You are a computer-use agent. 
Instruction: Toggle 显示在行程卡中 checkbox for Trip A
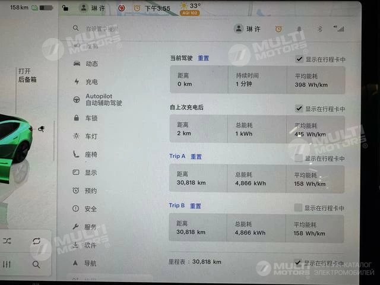[298, 158]
